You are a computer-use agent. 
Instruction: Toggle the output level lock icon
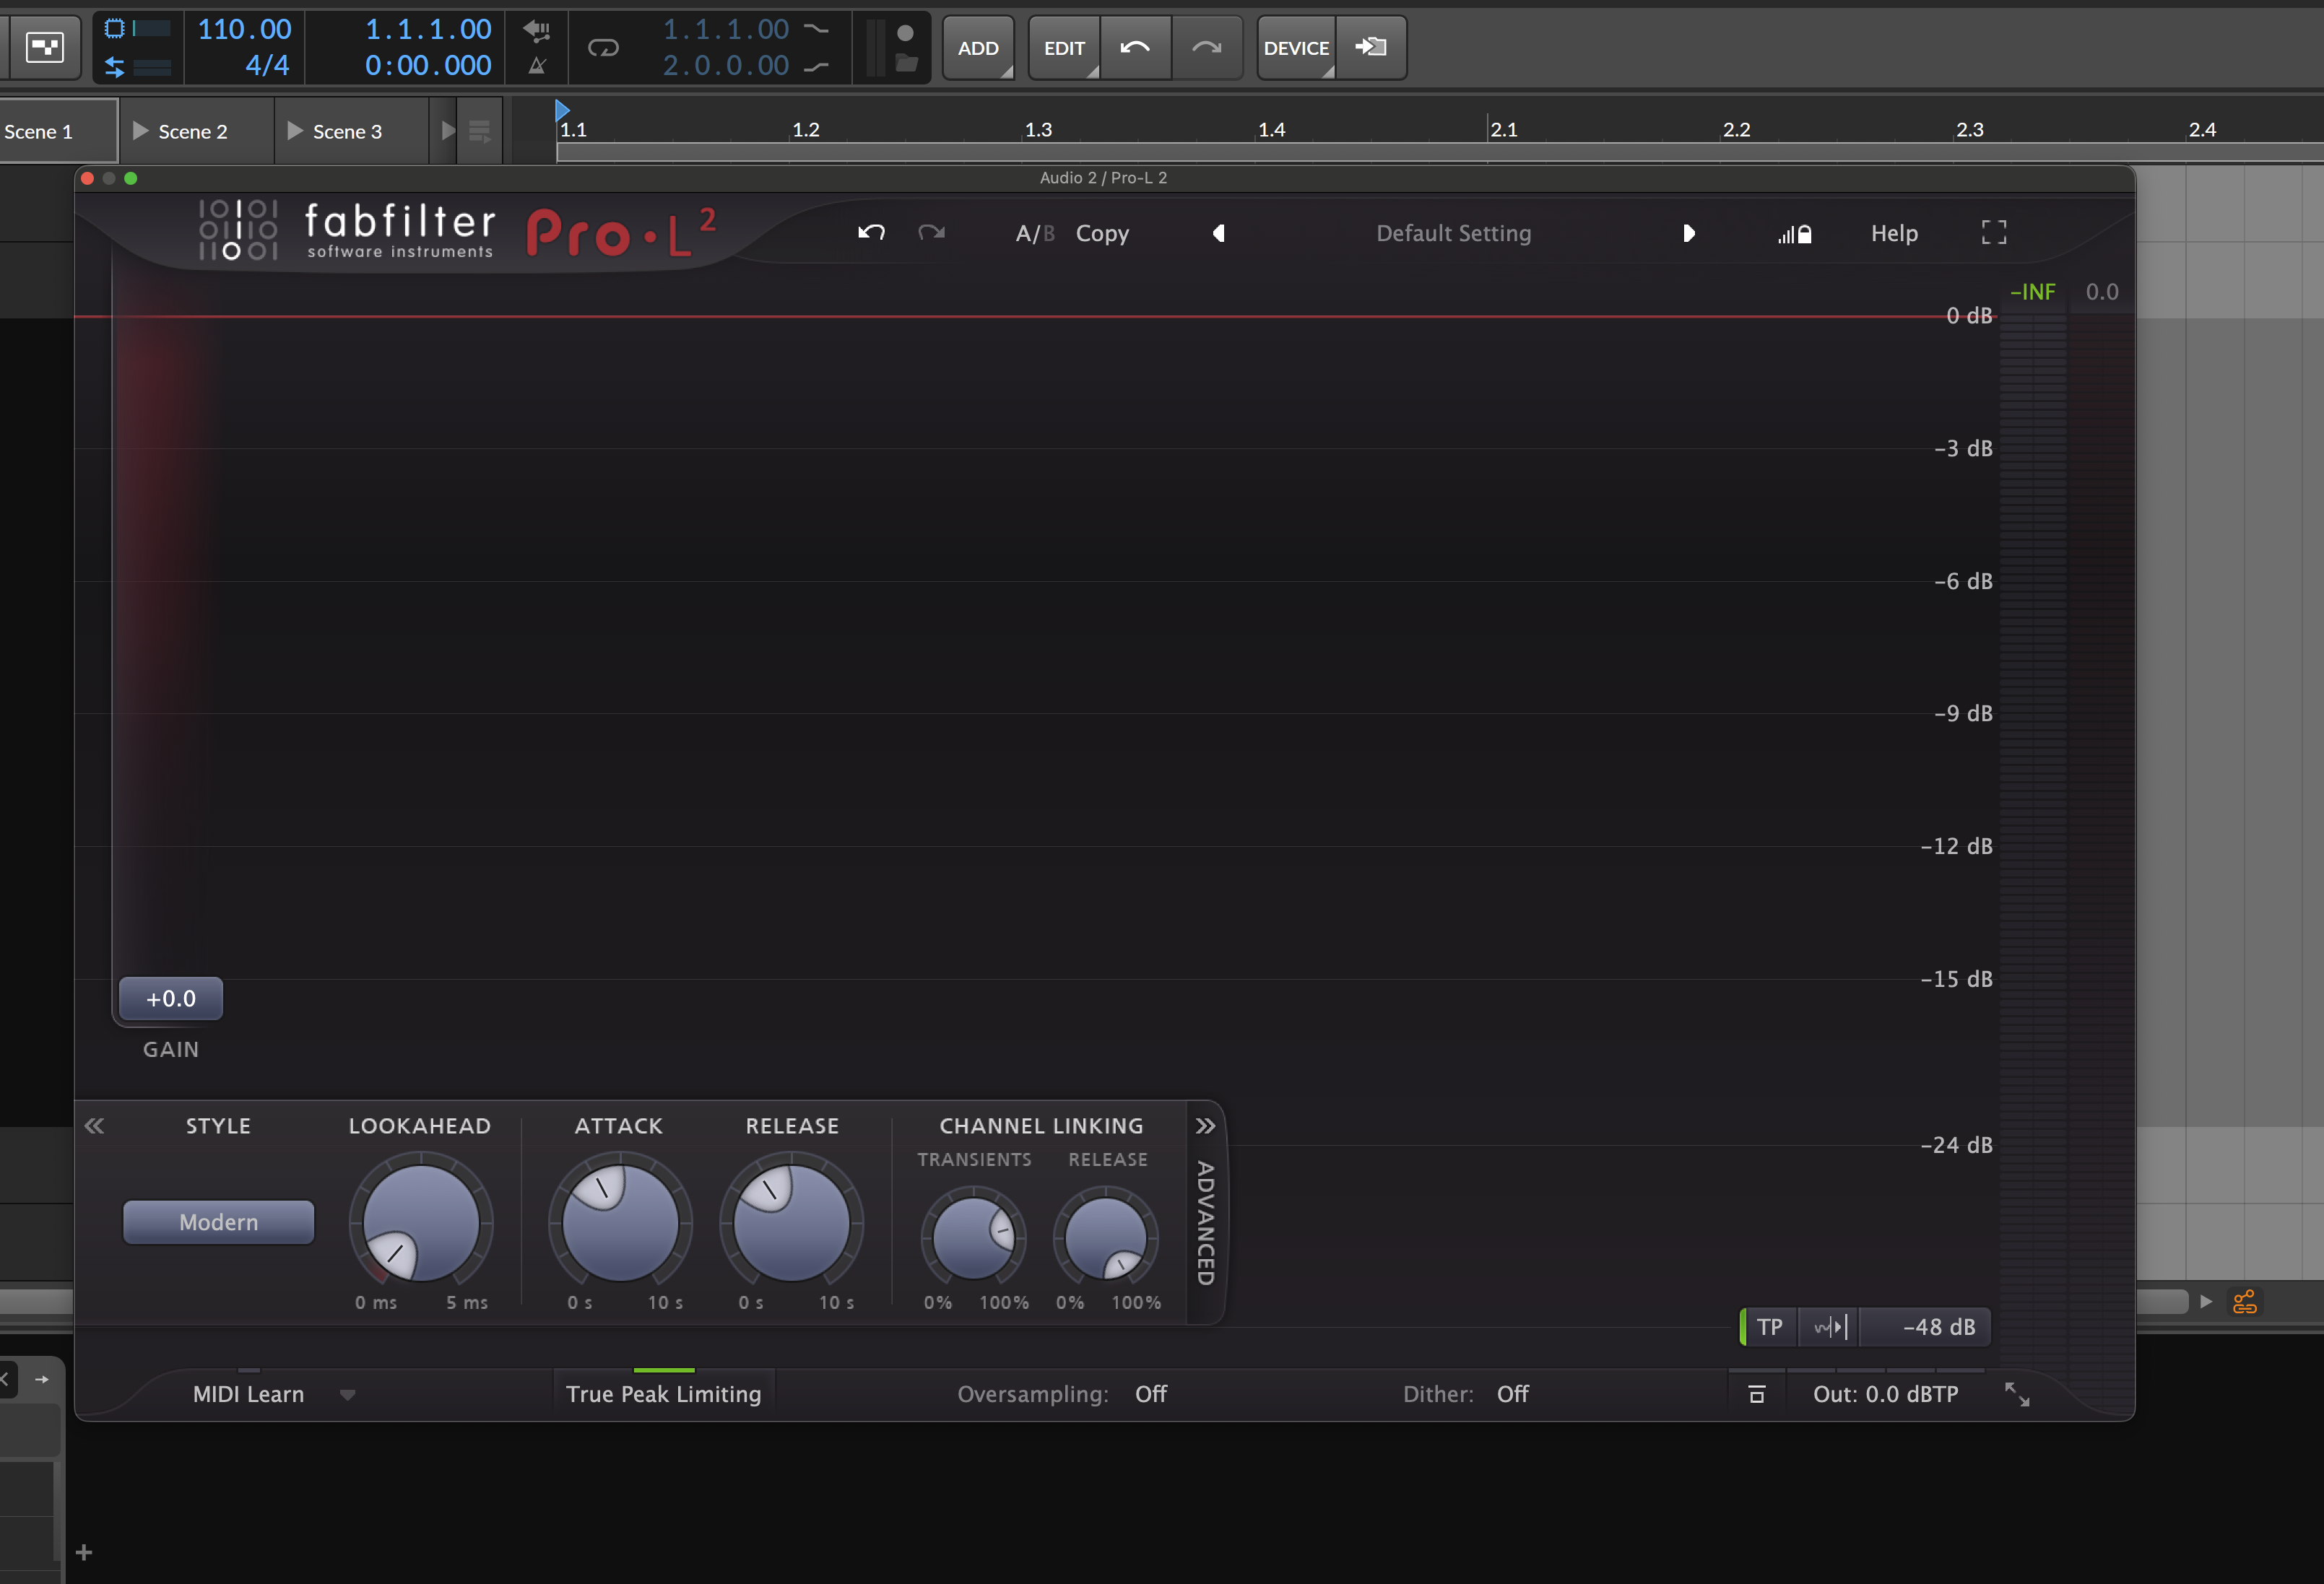point(1795,234)
